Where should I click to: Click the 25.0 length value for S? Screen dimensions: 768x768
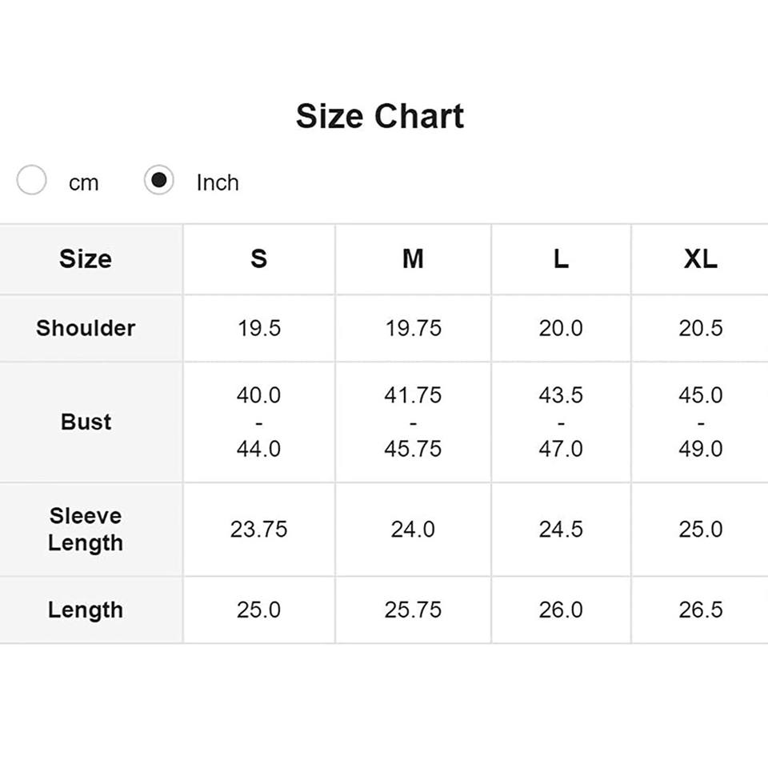coord(258,610)
